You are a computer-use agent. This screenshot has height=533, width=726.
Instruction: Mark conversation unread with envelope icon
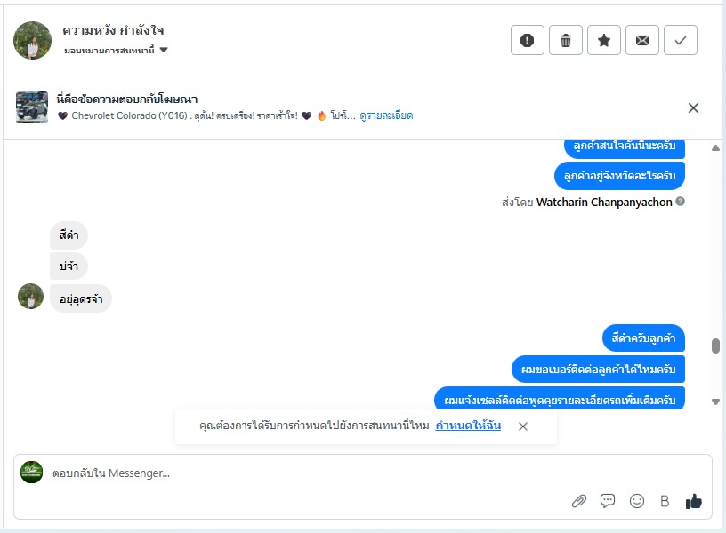pos(641,40)
